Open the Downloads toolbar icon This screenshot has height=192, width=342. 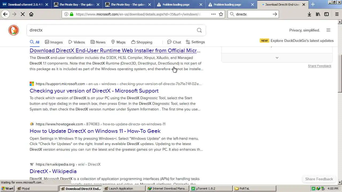309,14
